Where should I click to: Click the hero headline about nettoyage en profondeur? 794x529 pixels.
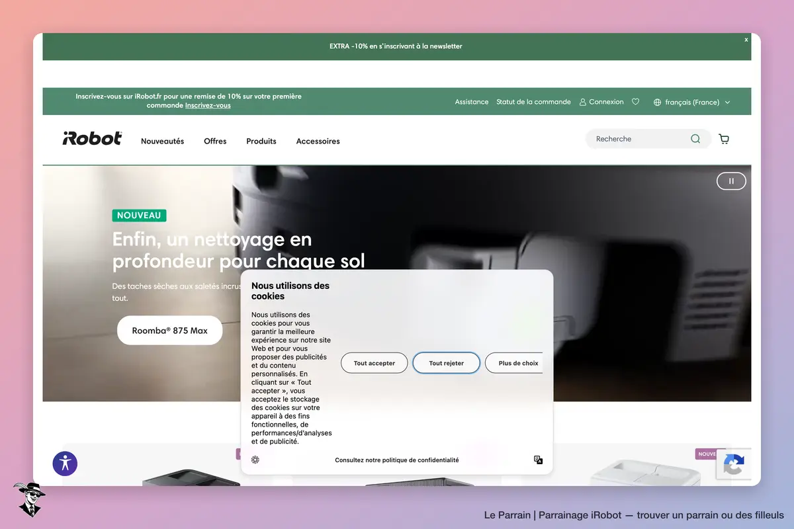pyautogui.click(x=239, y=249)
